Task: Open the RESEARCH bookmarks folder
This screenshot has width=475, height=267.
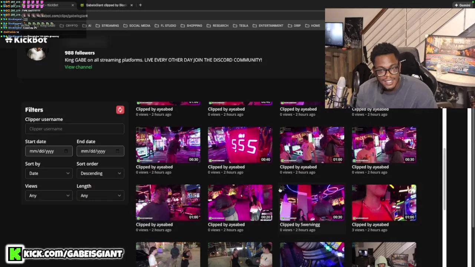Action: 217,26
